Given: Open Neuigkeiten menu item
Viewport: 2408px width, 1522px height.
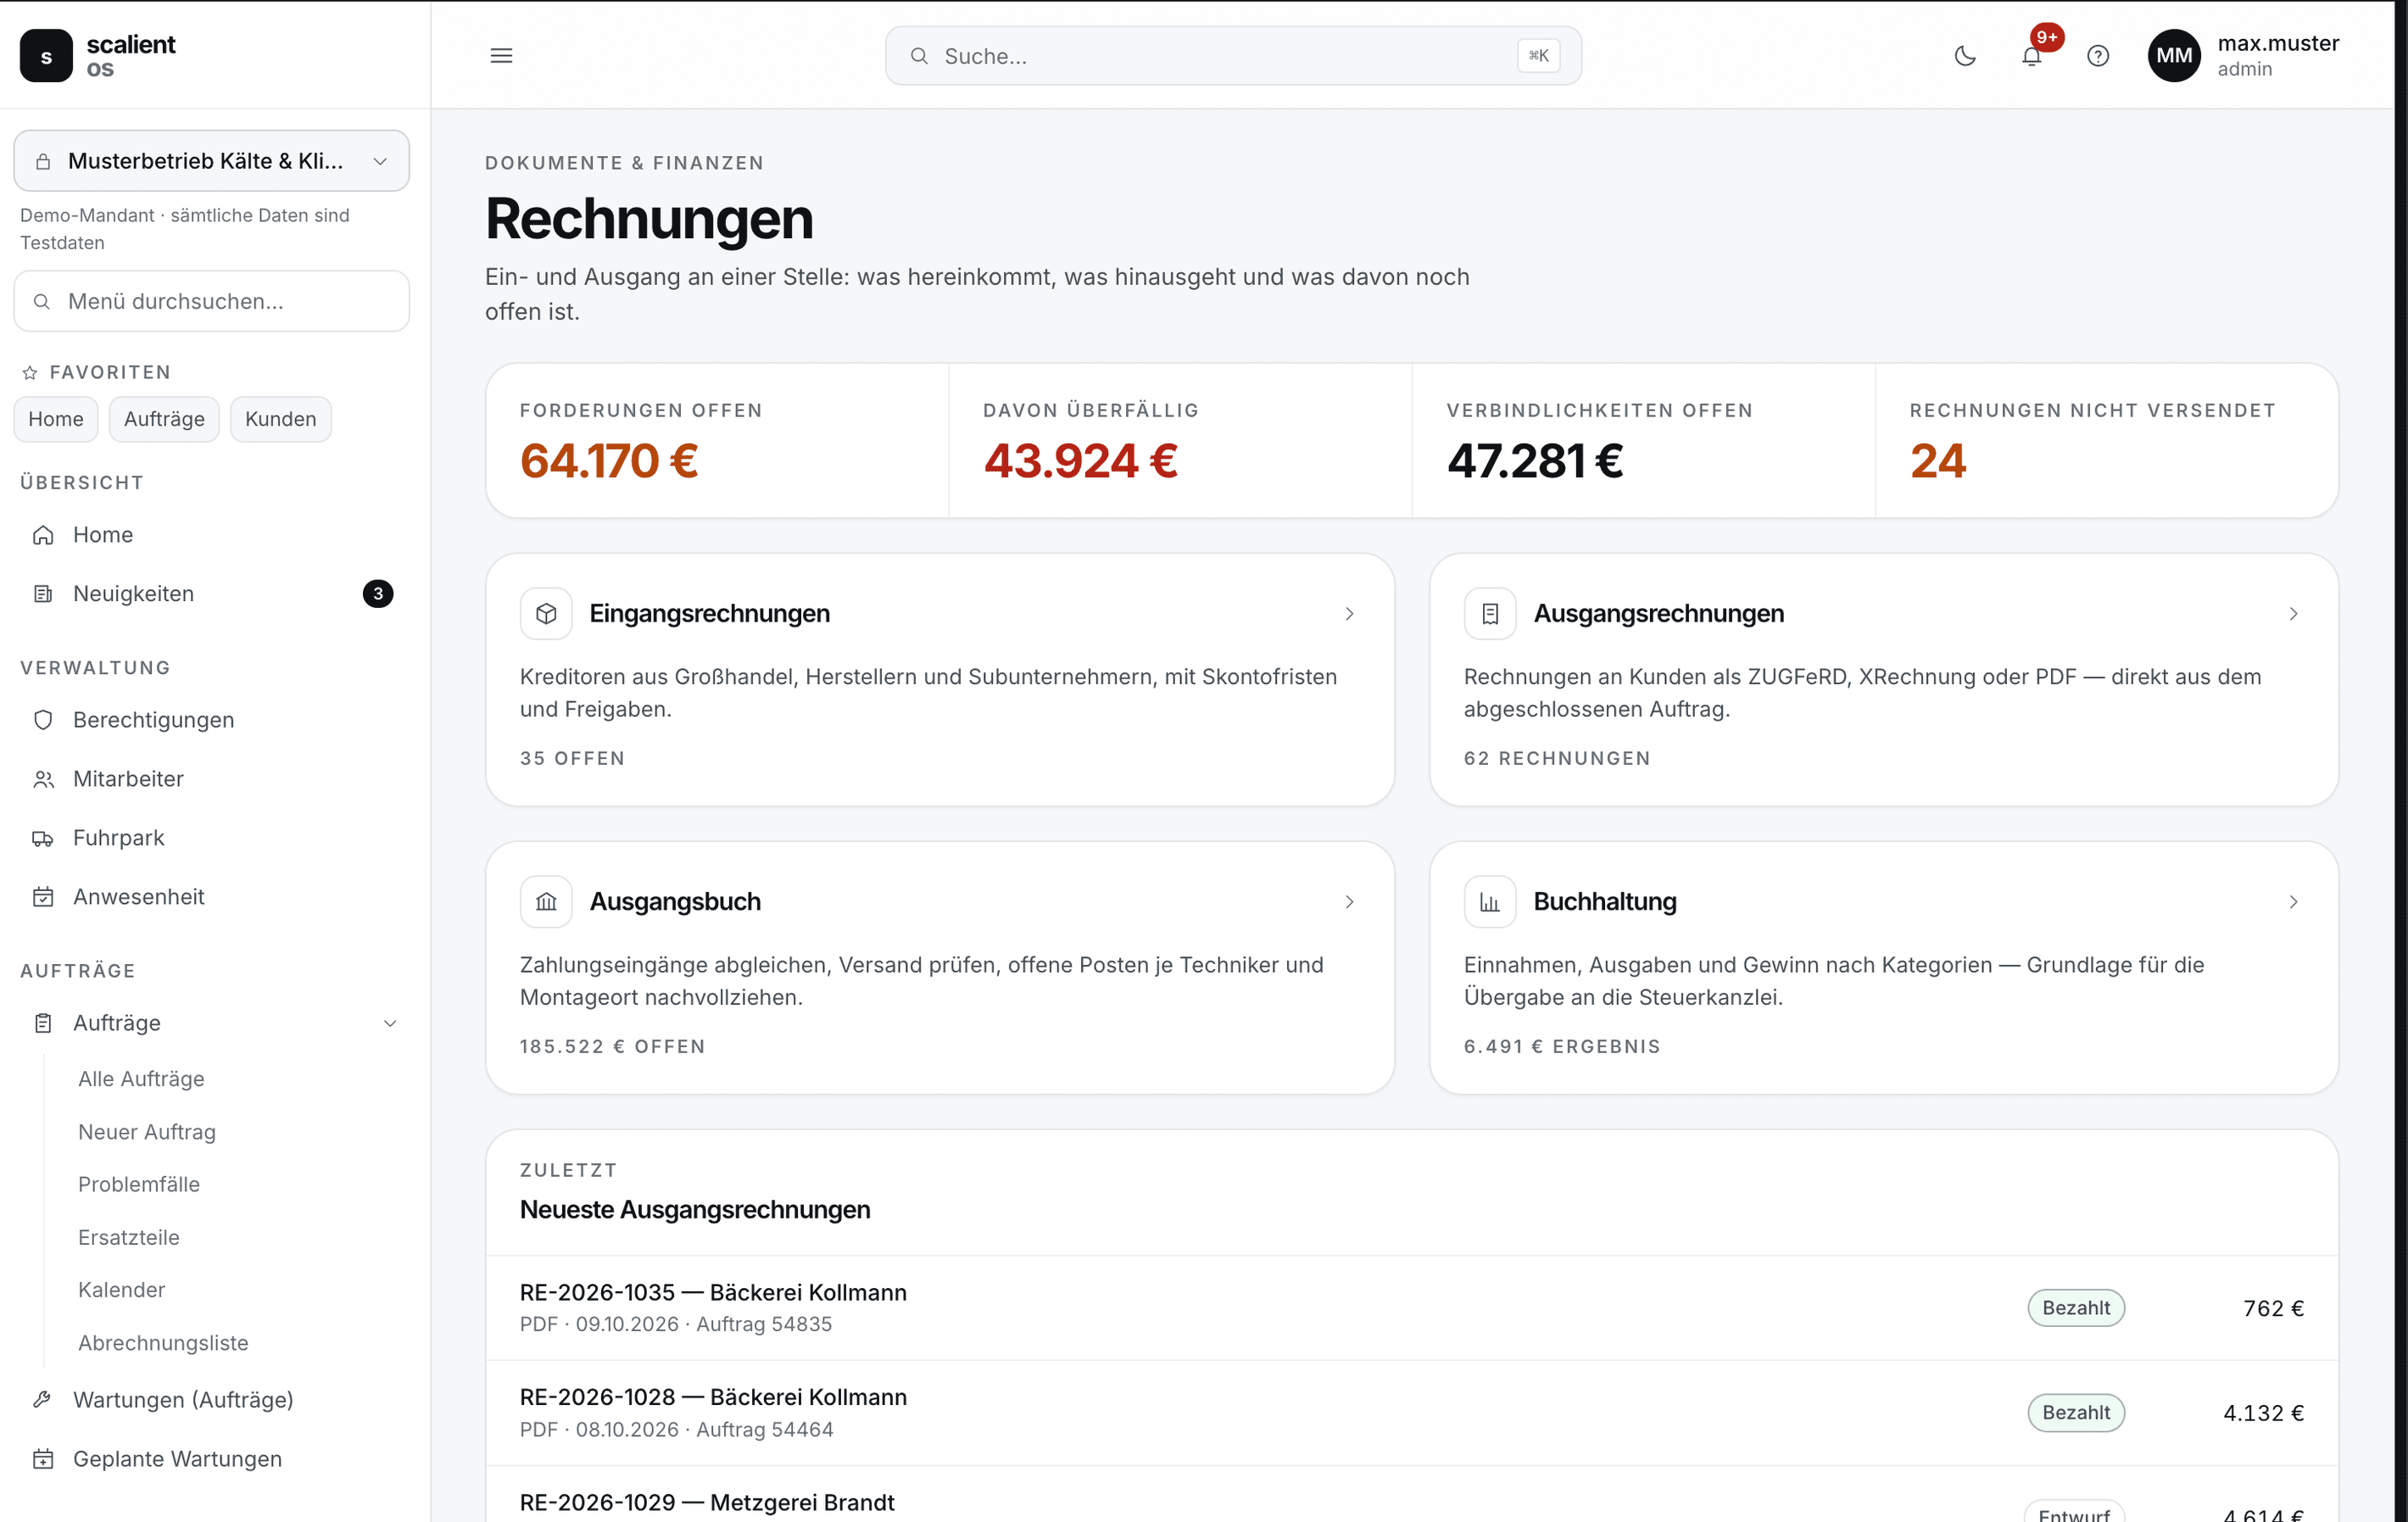Looking at the screenshot, I should (x=212, y=594).
